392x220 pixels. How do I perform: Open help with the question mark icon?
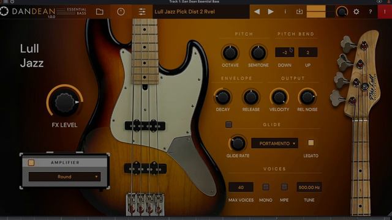pyautogui.click(x=370, y=12)
